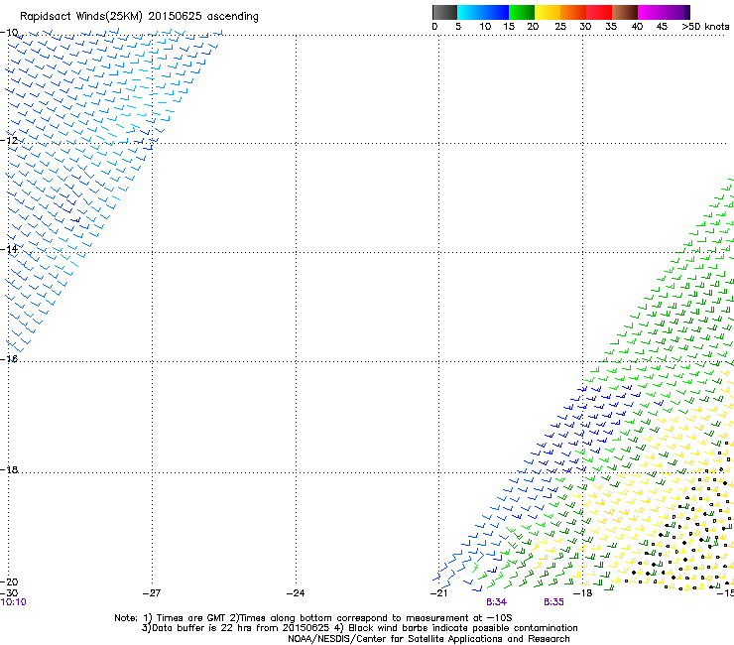The height and width of the screenshot is (645, 734).
Task: Click the purple '8:35' overpass time label
Action: [x=553, y=602]
